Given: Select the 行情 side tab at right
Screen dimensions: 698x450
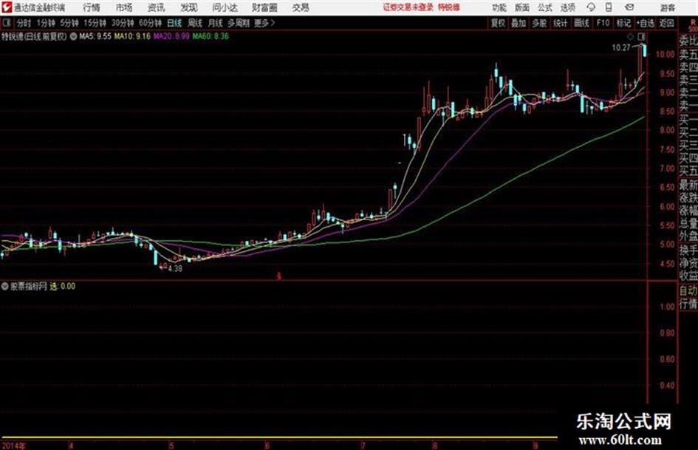Looking at the screenshot, I should click(x=688, y=304).
